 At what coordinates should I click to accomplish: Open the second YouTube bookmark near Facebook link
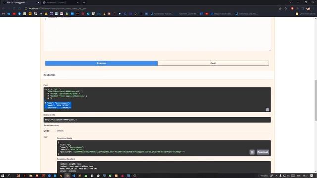[207, 14]
